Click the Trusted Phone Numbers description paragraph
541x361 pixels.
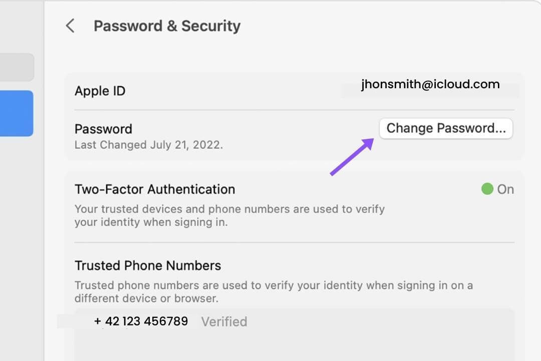(x=273, y=291)
